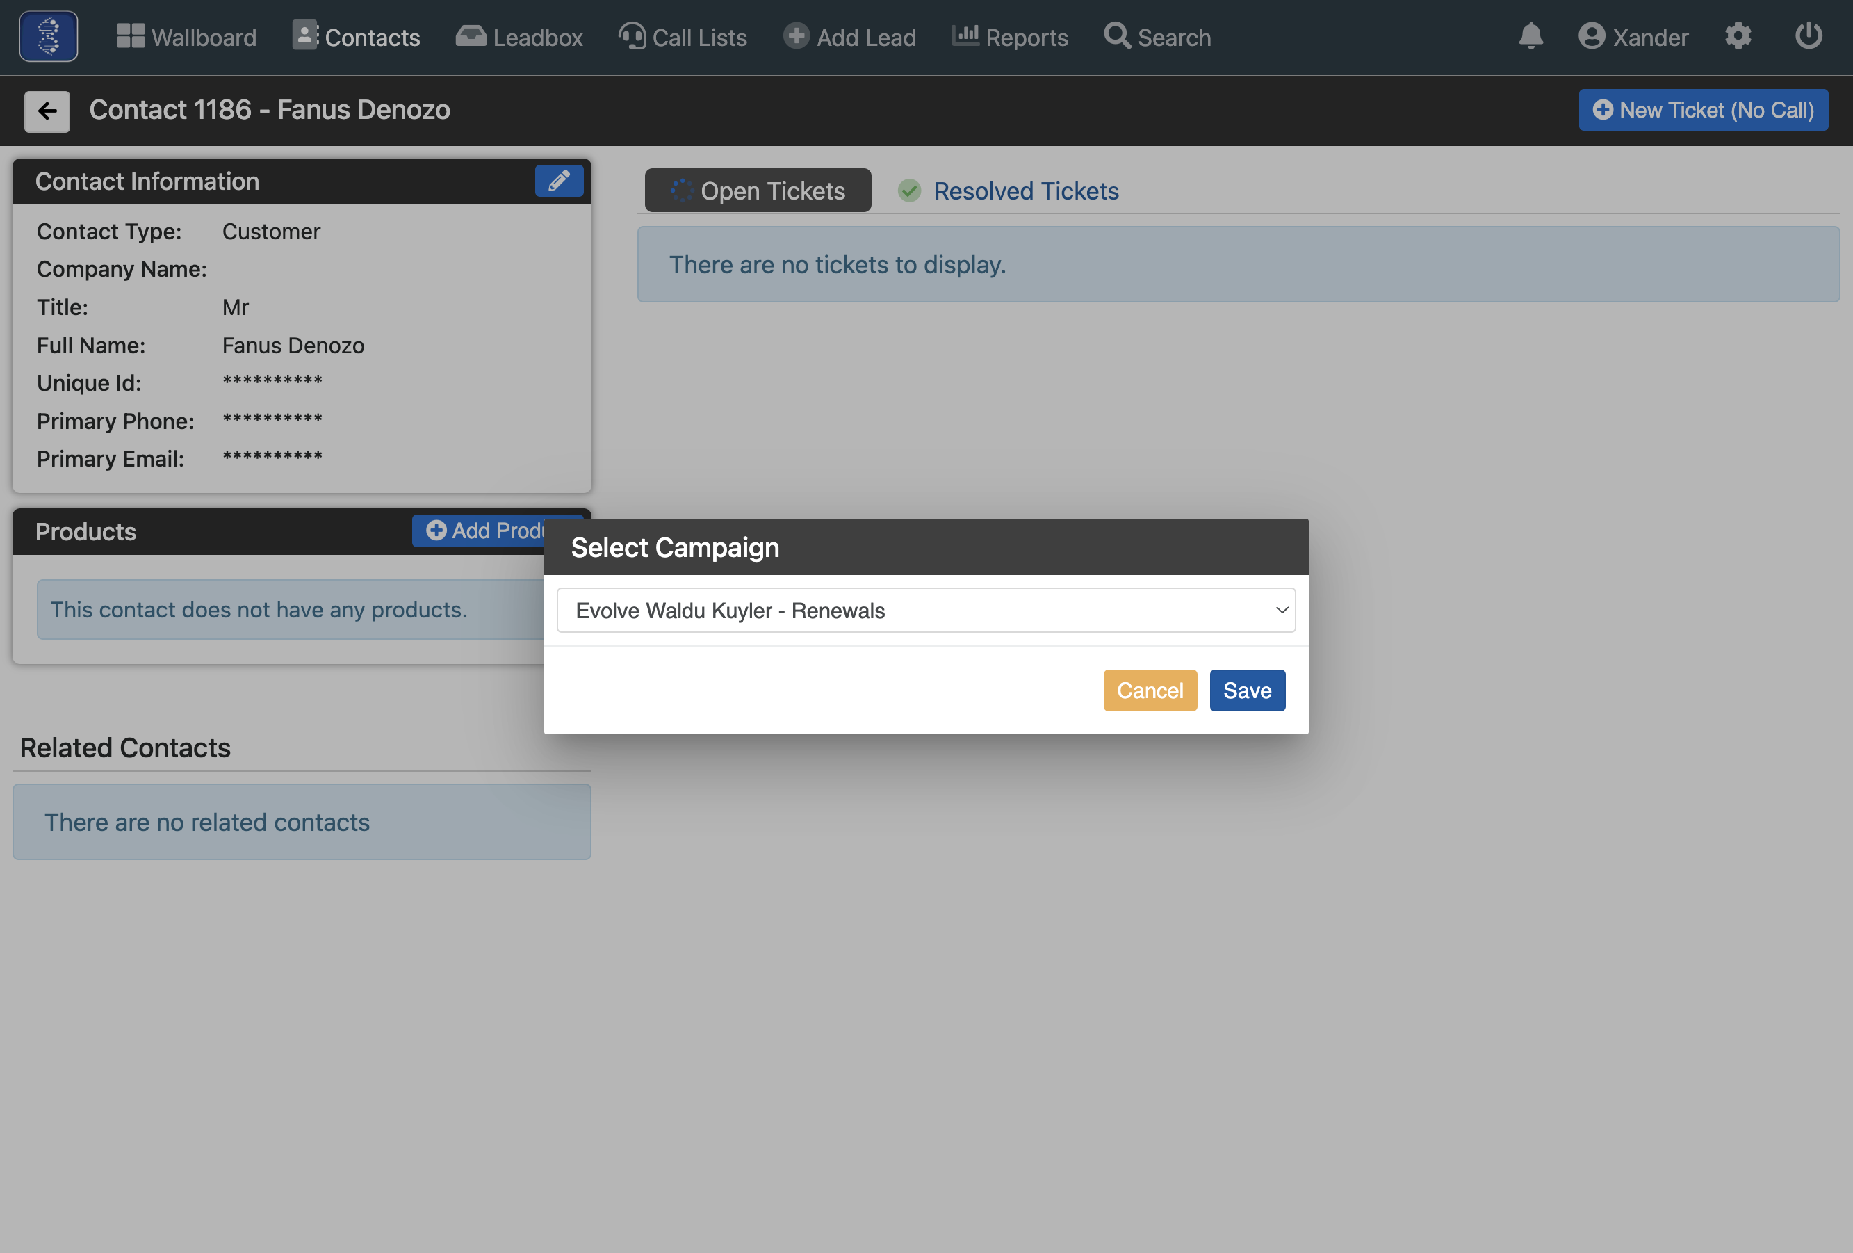
Task: Save the selected campaign
Action: (1247, 690)
